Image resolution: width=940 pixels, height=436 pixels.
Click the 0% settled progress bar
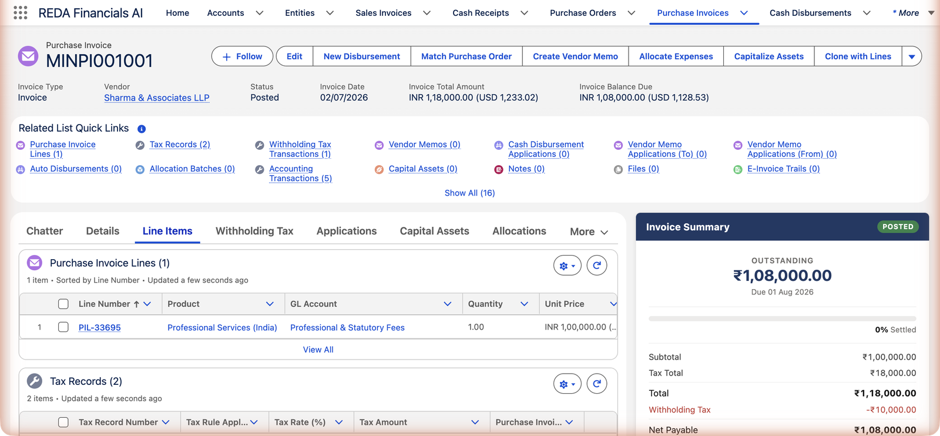point(782,318)
